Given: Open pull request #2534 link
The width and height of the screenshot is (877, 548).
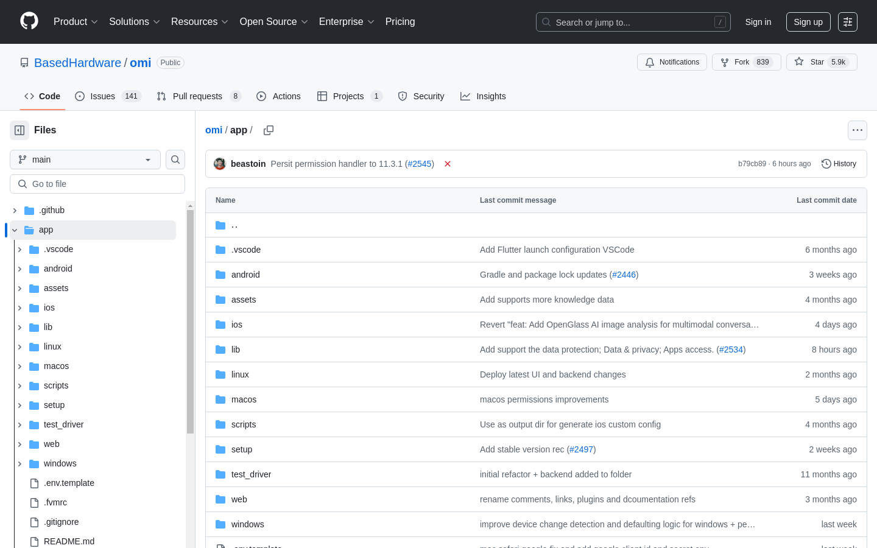Looking at the screenshot, I should (731, 350).
